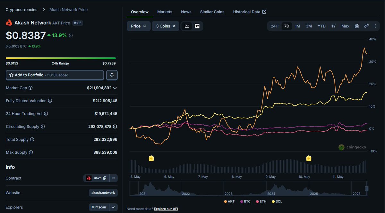Toggle SOL series in chart legend
The height and width of the screenshot is (213, 385).
[x=277, y=201]
